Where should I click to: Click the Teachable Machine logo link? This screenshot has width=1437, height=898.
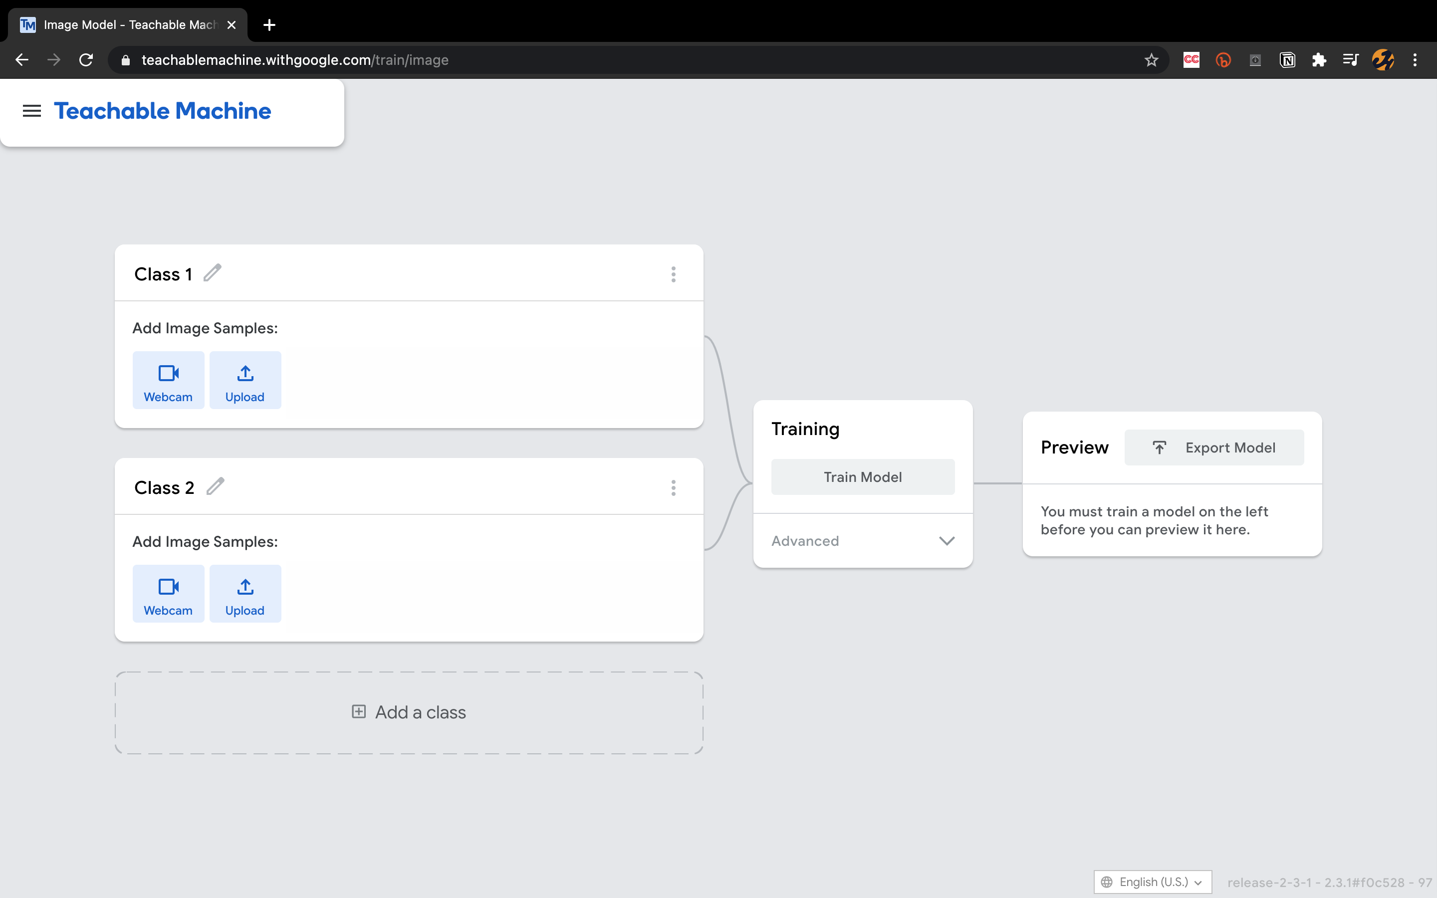coord(163,111)
